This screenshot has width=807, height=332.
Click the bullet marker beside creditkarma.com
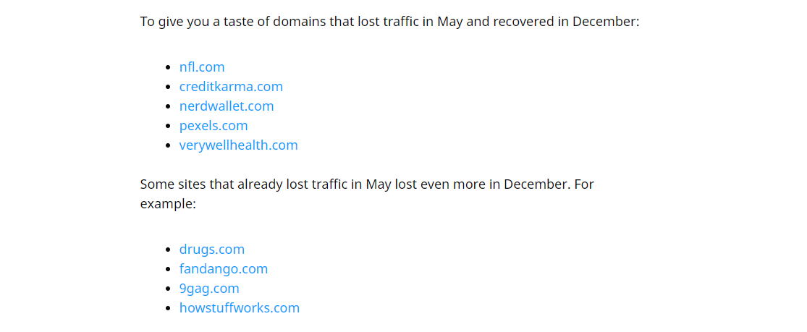click(x=169, y=88)
